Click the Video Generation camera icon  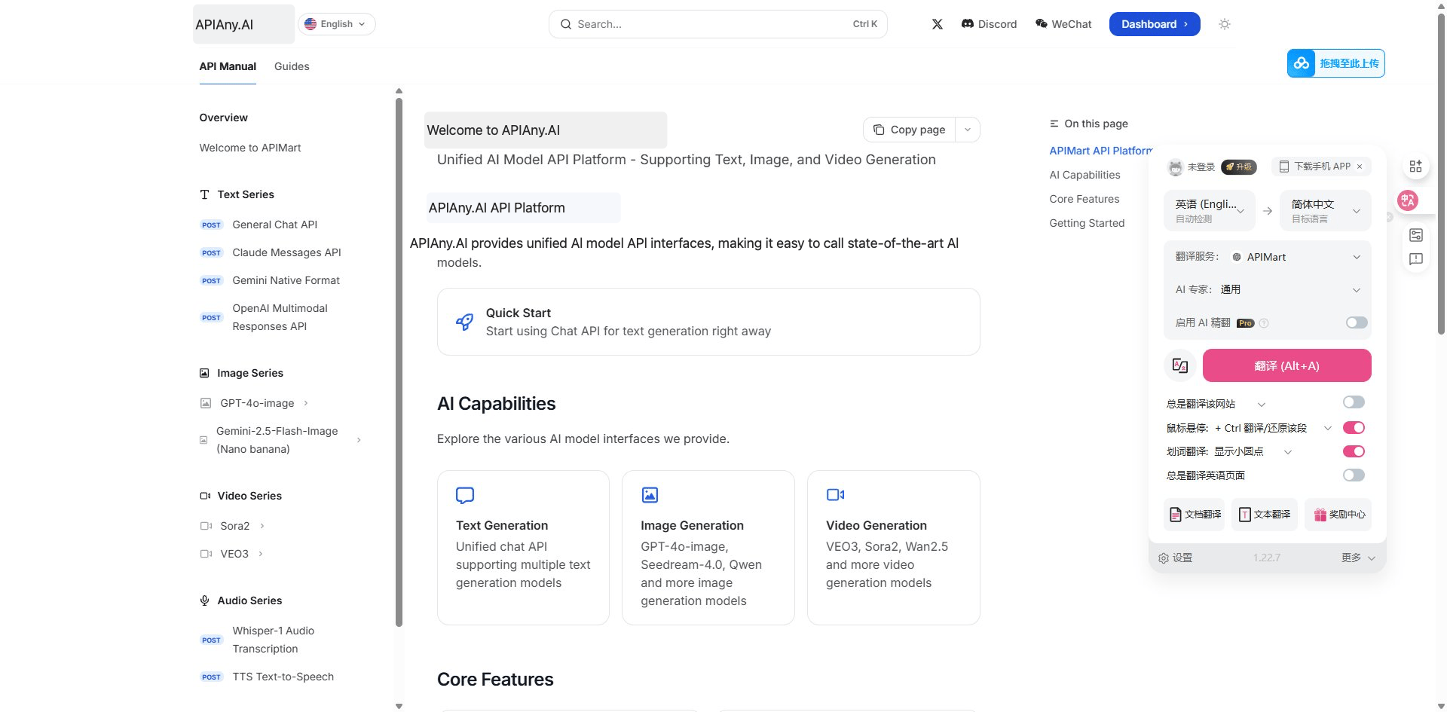(835, 495)
